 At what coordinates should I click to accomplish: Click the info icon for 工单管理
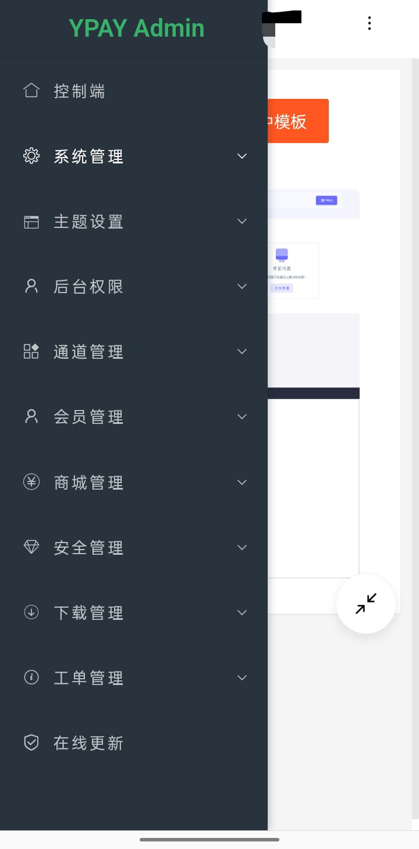(31, 677)
